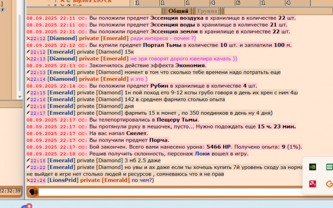Click the 22:32:39 game clock
333x208 pixels.
pos(10,191)
